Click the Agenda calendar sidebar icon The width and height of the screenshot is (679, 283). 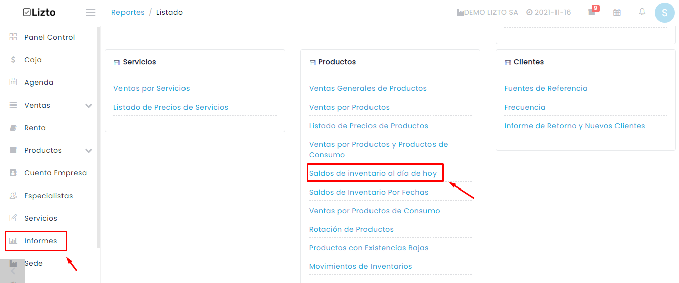(13, 82)
